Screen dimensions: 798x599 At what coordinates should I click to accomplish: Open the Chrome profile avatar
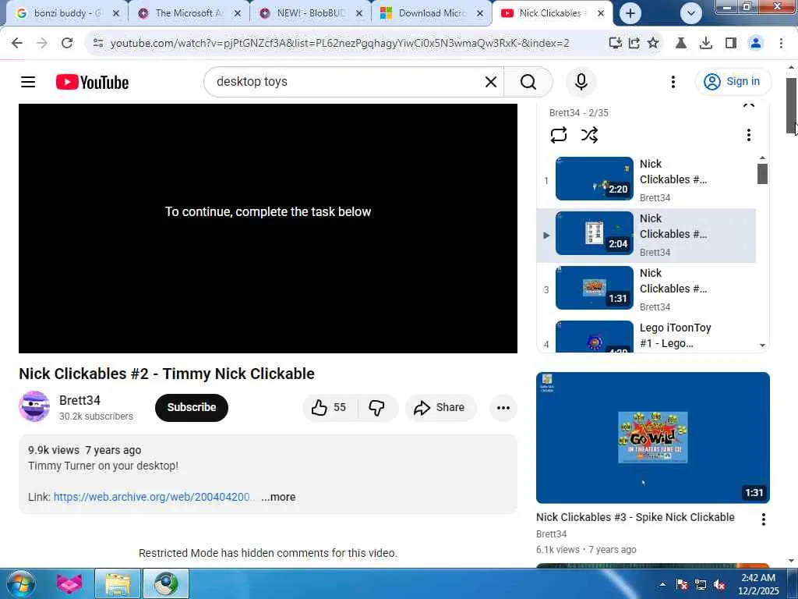pyautogui.click(x=756, y=44)
